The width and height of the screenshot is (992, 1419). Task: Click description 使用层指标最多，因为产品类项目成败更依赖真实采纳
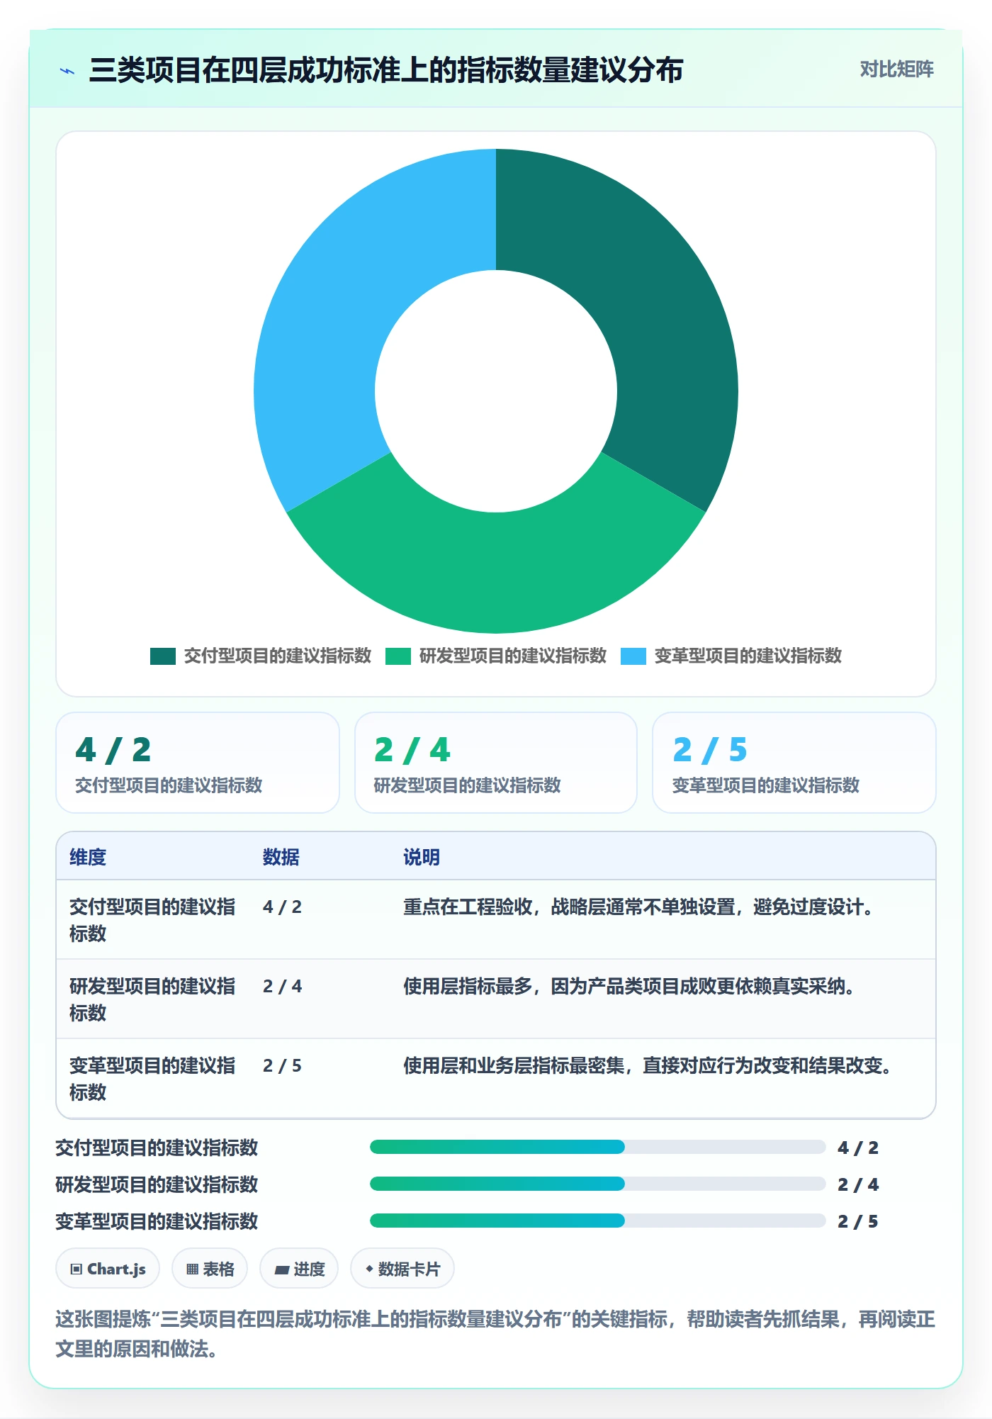tap(629, 986)
